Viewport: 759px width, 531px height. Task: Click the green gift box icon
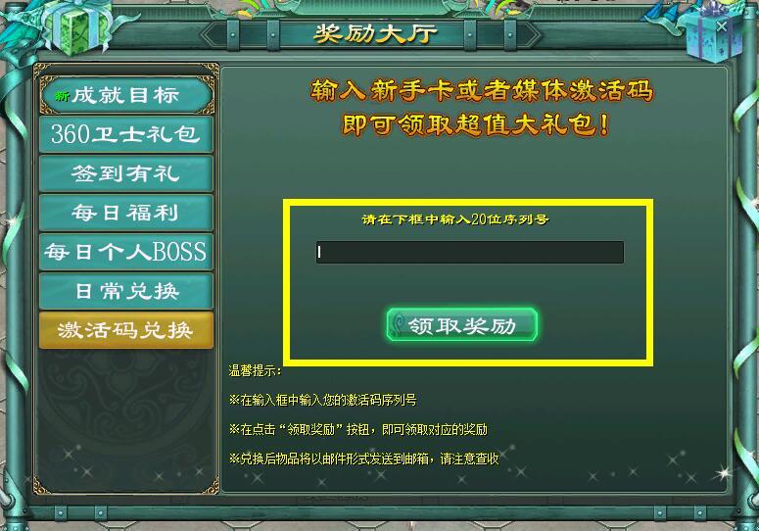click(77, 26)
